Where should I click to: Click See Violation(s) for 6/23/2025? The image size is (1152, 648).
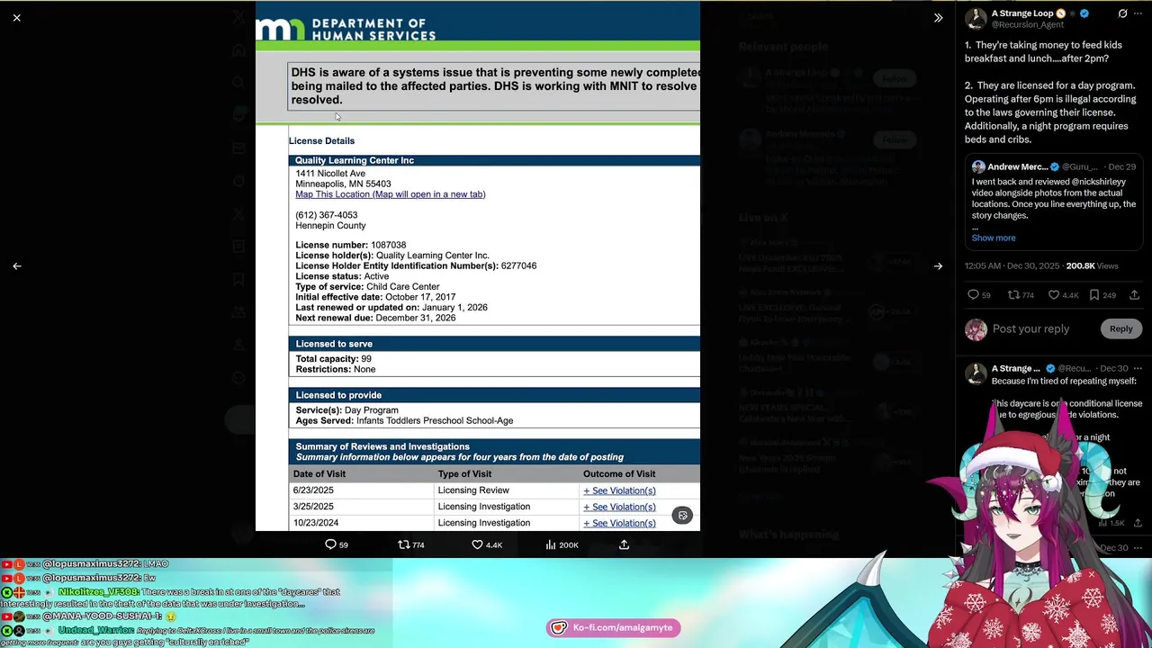tap(619, 490)
